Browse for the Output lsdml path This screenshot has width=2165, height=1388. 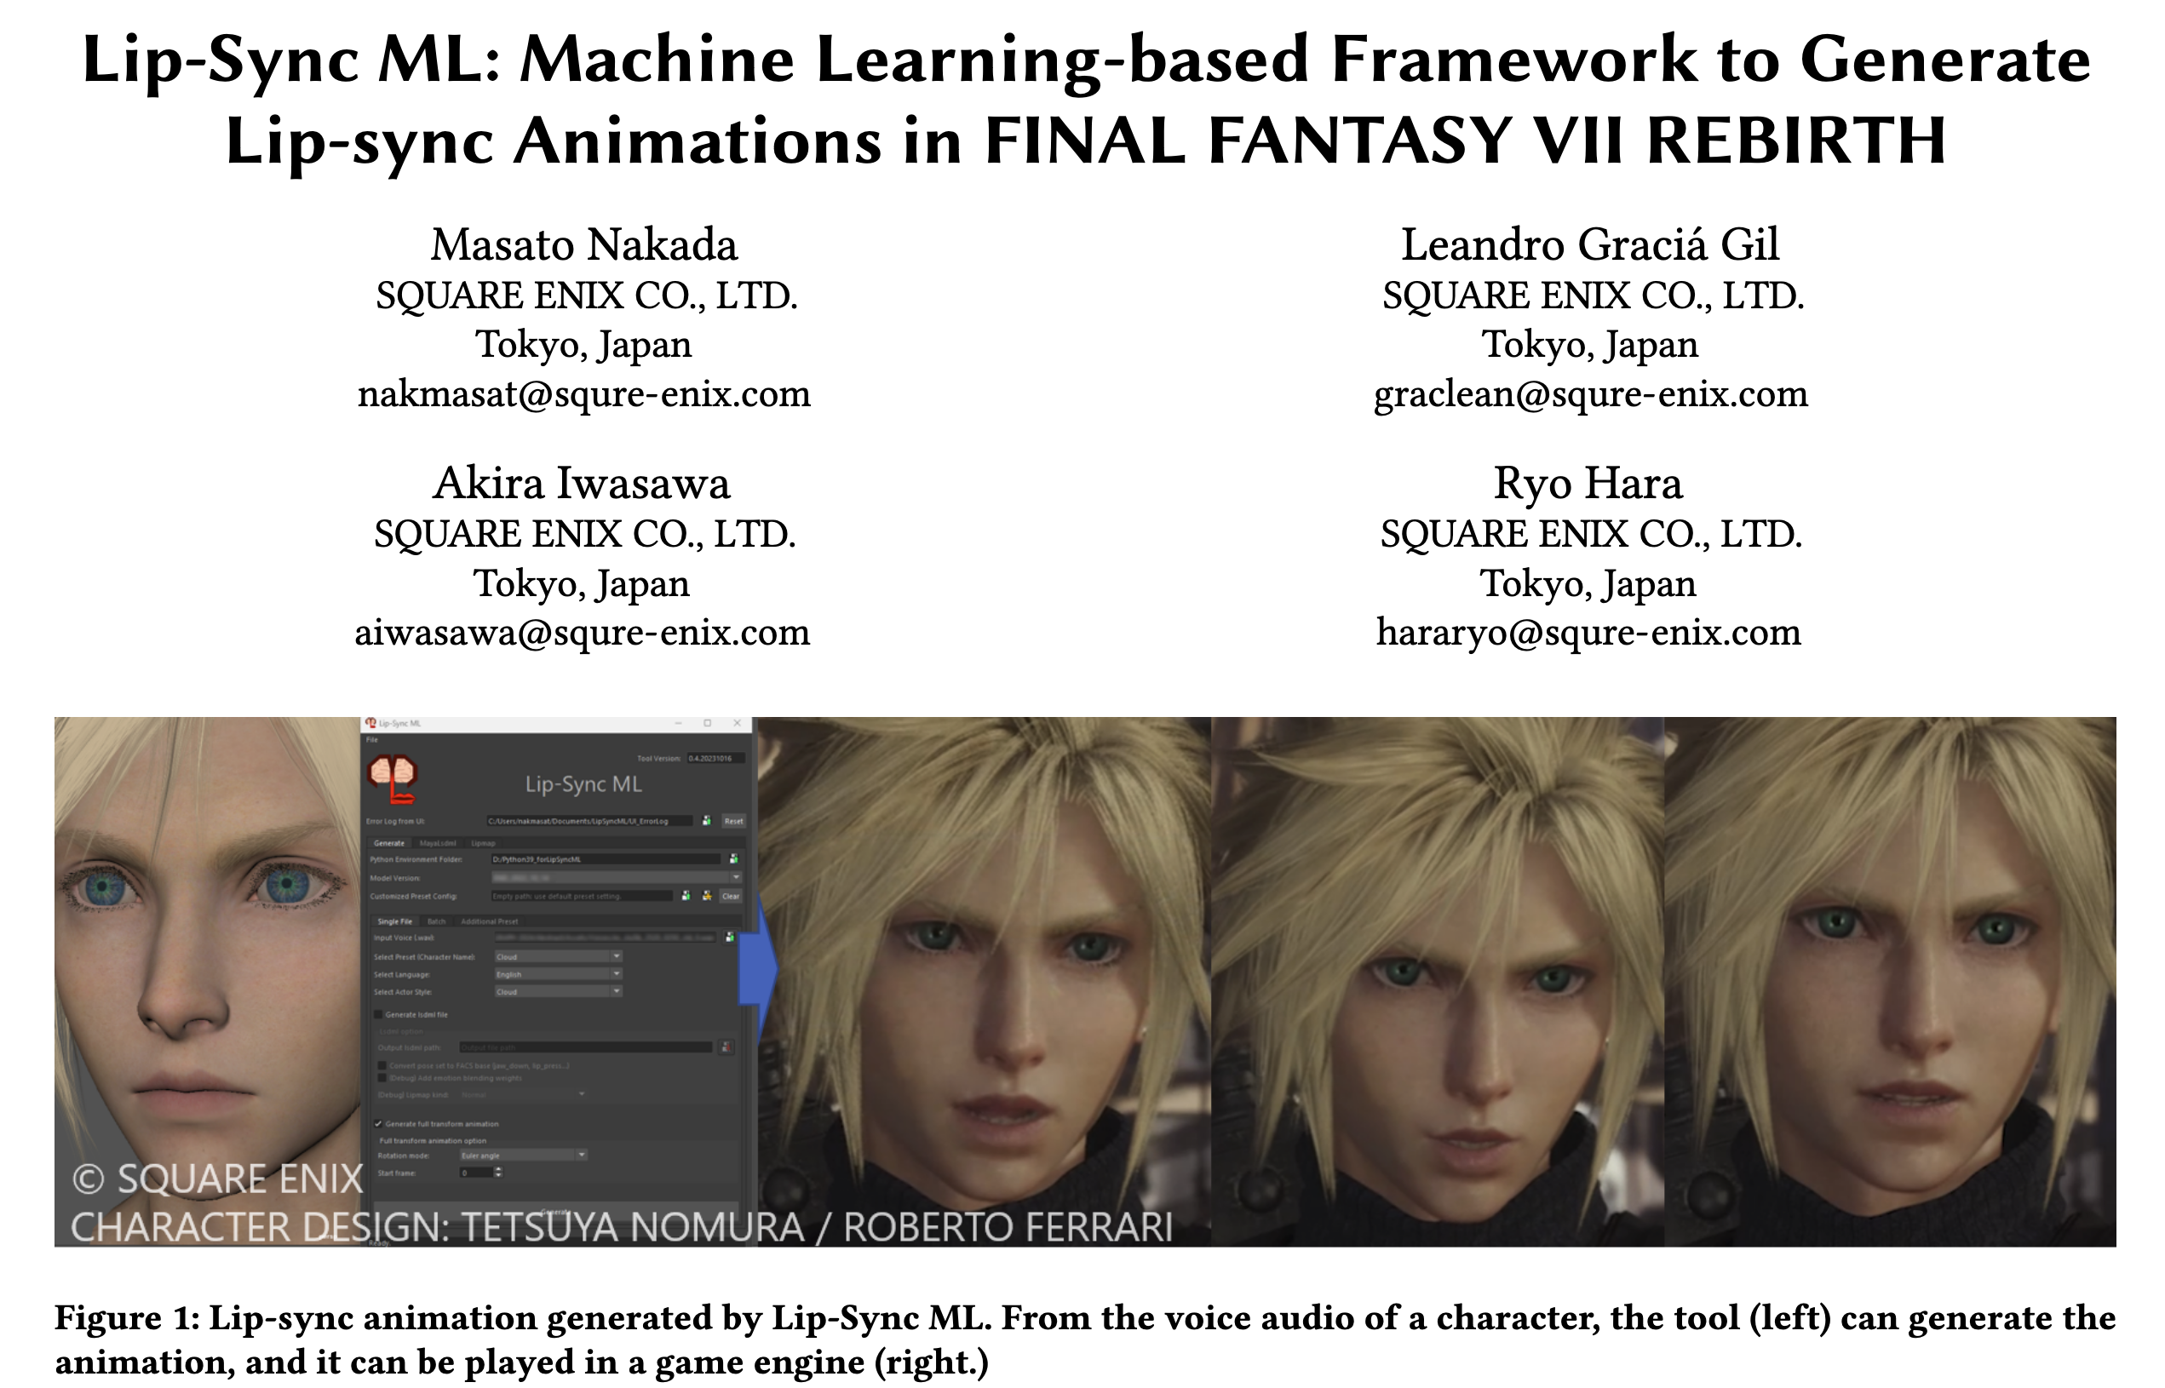(x=726, y=1047)
